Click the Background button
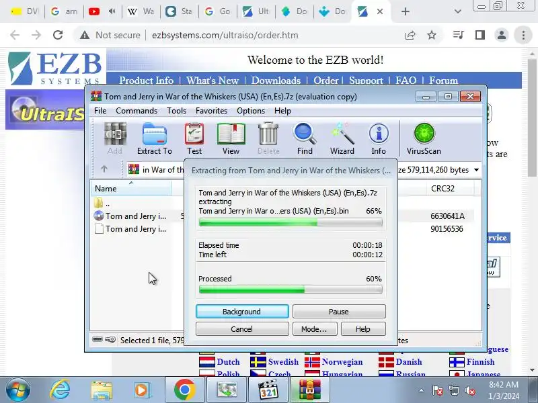This screenshot has height=403, width=538. (242, 312)
